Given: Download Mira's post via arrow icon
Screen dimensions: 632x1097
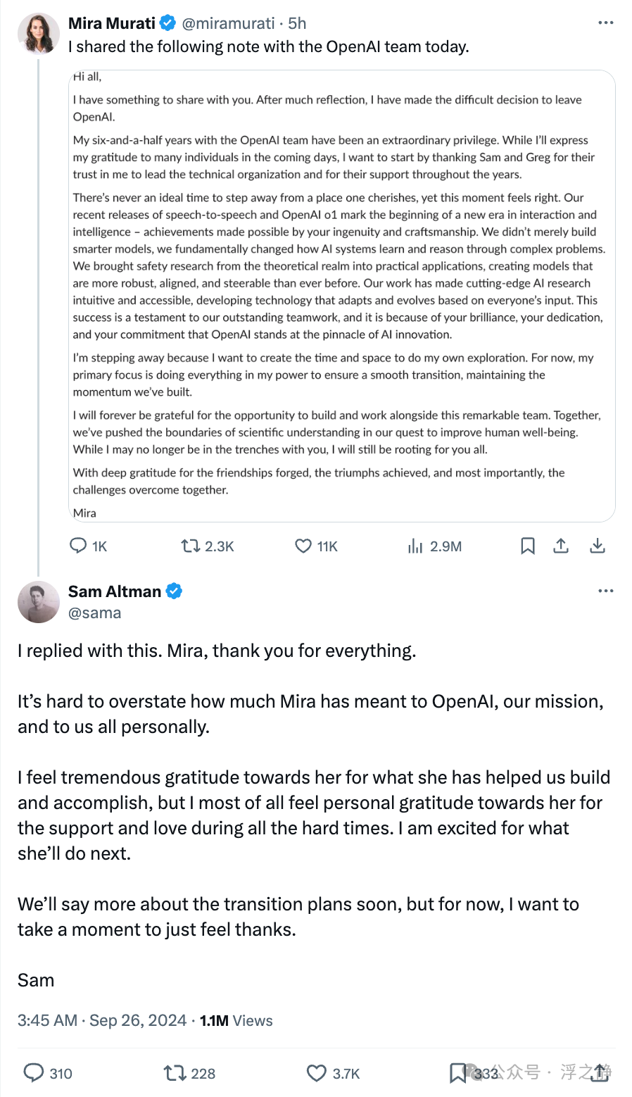Looking at the screenshot, I should [x=598, y=546].
